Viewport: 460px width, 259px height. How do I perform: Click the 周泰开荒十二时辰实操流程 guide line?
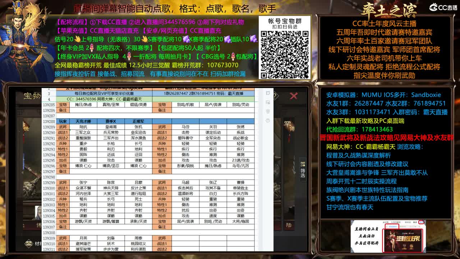tap(362, 181)
